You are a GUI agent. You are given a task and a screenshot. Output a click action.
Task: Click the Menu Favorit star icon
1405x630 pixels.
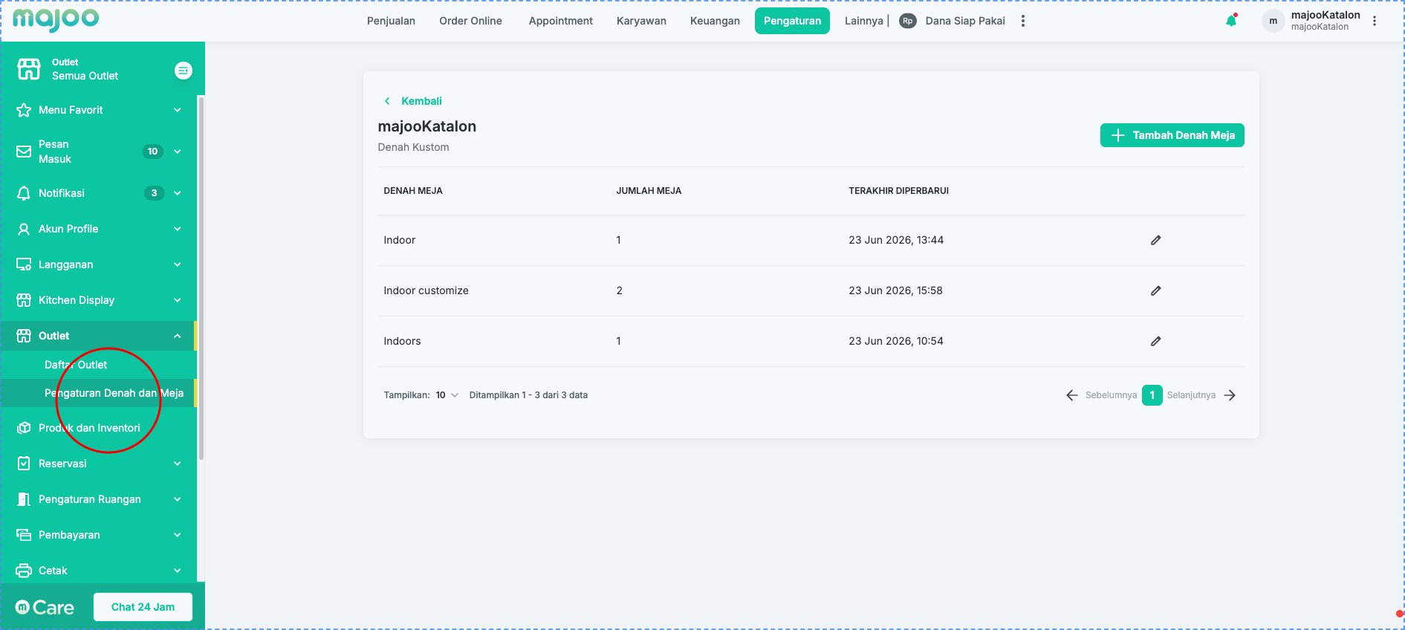click(x=24, y=110)
